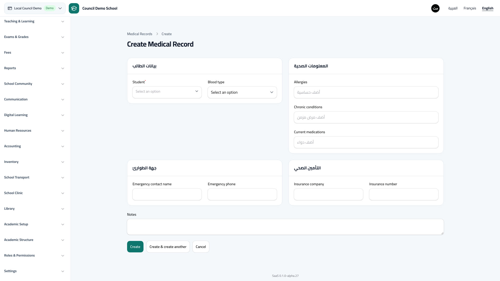Click the Emergency phone field
The height and width of the screenshot is (281, 500).
coord(242,194)
